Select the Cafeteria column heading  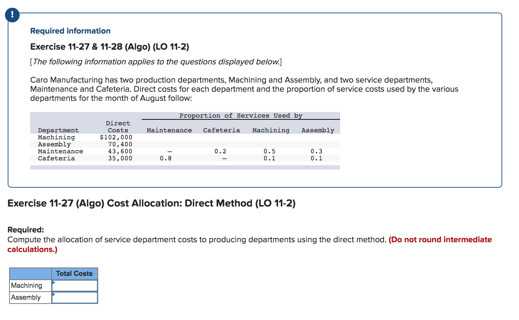pos(221,130)
